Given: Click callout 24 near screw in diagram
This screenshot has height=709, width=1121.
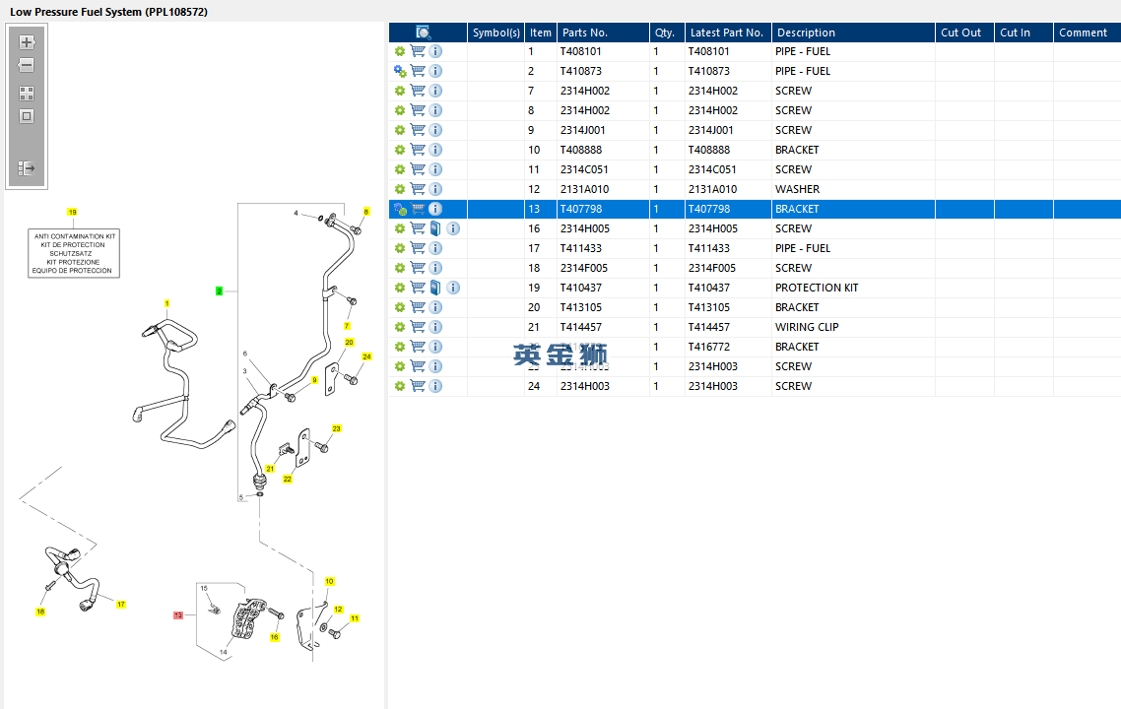Looking at the screenshot, I should click(366, 356).
